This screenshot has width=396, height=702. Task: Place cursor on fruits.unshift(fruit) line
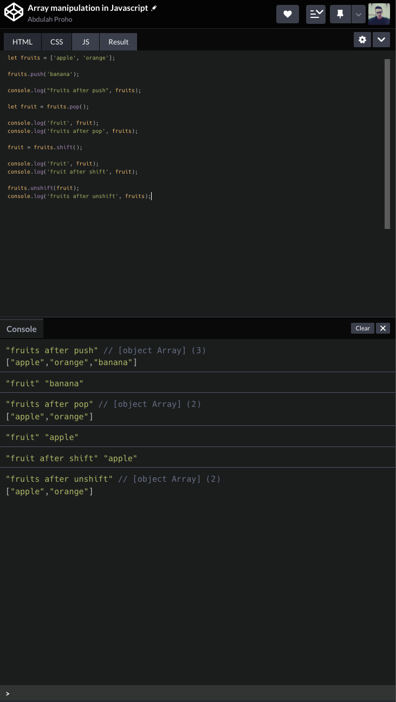(43, 188)
